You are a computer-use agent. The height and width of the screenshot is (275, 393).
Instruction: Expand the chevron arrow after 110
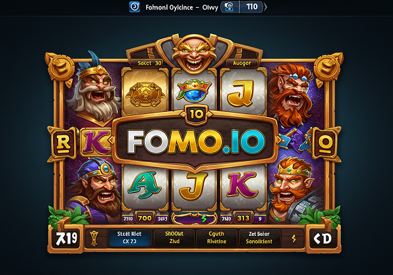coord(265,7)
